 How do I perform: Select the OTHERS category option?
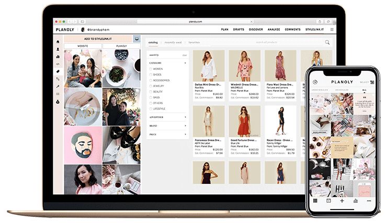pos(156,103)
